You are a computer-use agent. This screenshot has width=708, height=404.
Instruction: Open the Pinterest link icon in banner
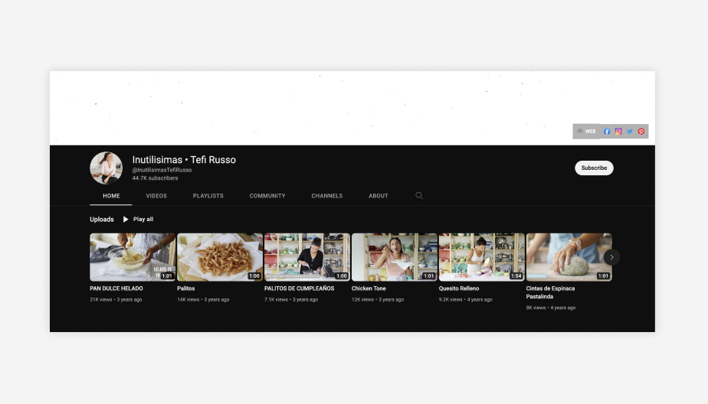point(641,132)
